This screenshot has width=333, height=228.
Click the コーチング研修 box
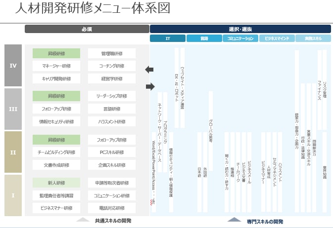click(x=112, y=66)
